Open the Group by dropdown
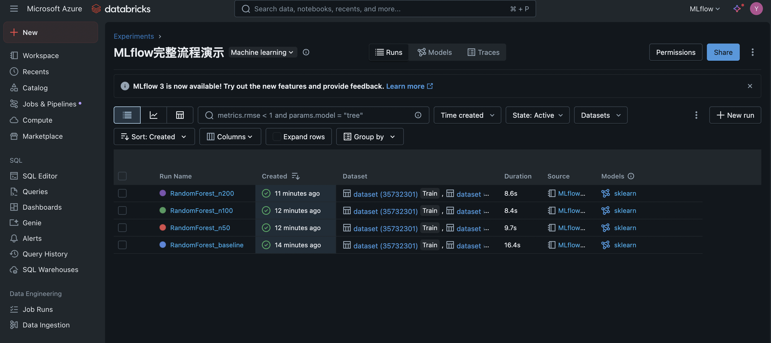 (370, 137)
